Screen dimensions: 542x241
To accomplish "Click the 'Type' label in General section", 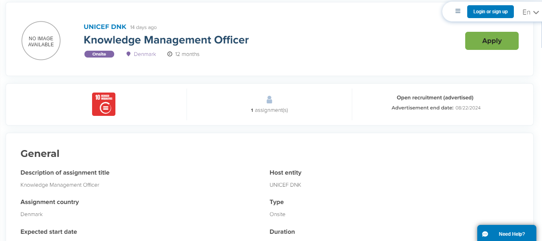I will [x=277, y=202].
